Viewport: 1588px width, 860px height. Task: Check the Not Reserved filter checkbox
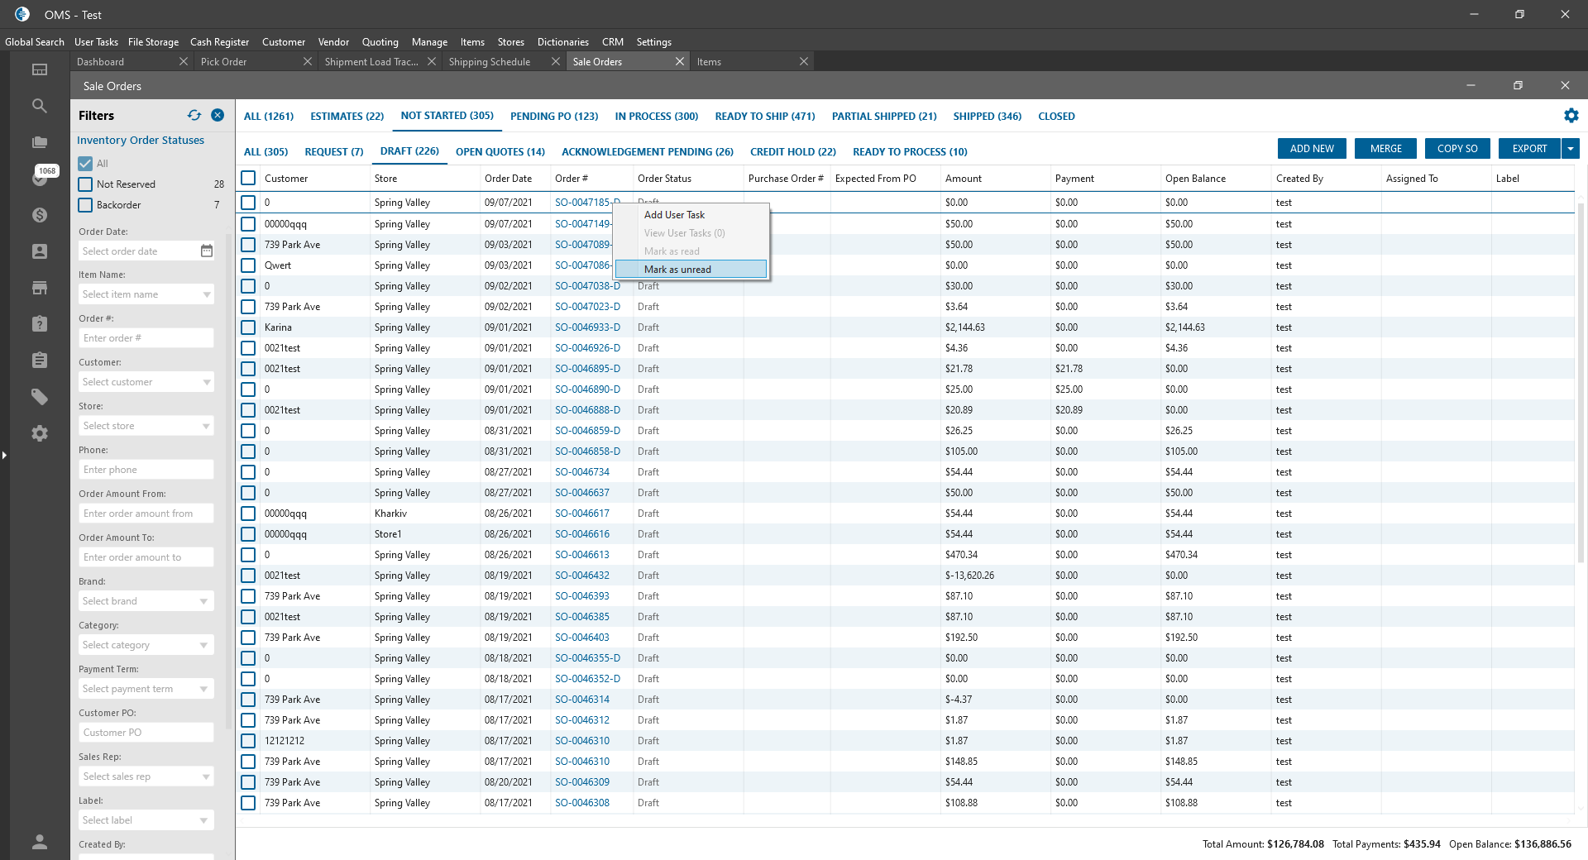tap(85, 184)
